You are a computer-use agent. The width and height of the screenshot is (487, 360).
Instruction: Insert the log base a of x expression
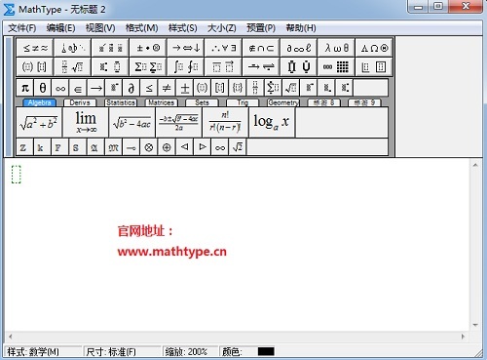tap(272, 122)
